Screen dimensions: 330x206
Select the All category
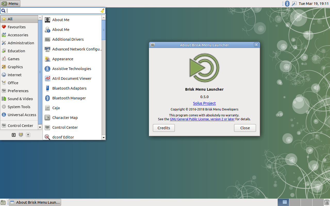(19, 19)
